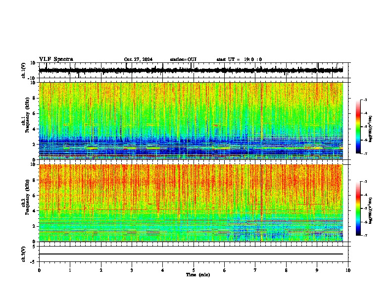Click time tick label '7' on x-axis
Screen dimensions: 392x303
click(x=255, y=270)
